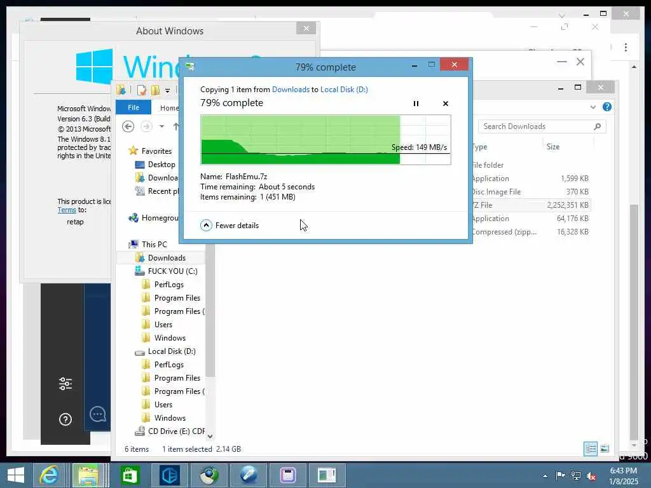This screenshot has width=651, height=488.
Task: Click the chat bubble icon in blue panel
Action: pyautogui.click(x=98, y=414)
